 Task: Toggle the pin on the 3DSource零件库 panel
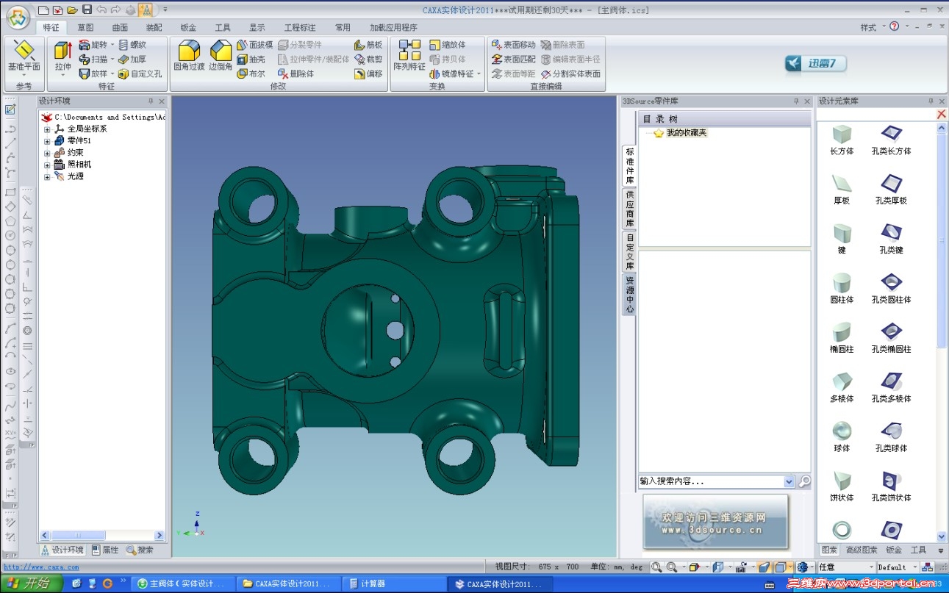point(795,101)
